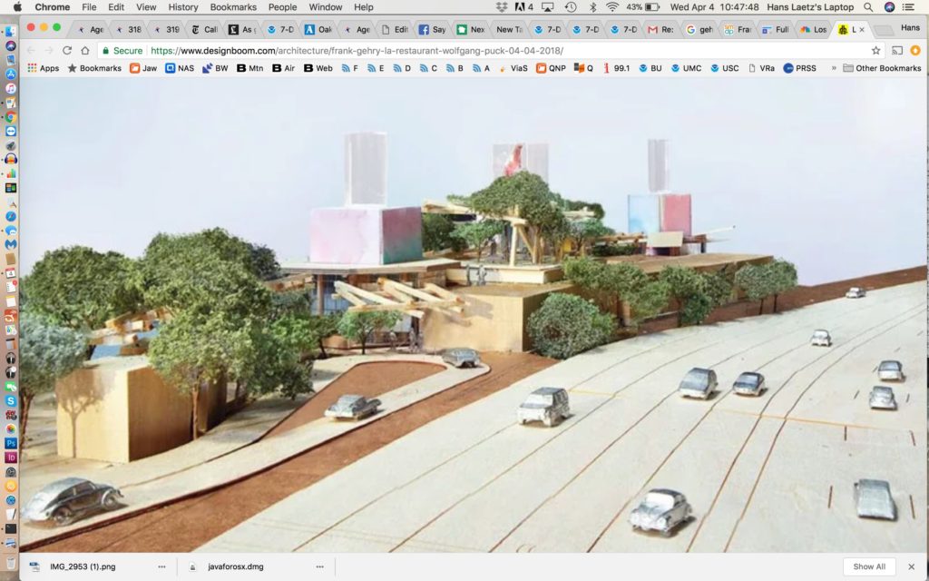
Task: Click the Chrome home button
Action: pos(85,51)
